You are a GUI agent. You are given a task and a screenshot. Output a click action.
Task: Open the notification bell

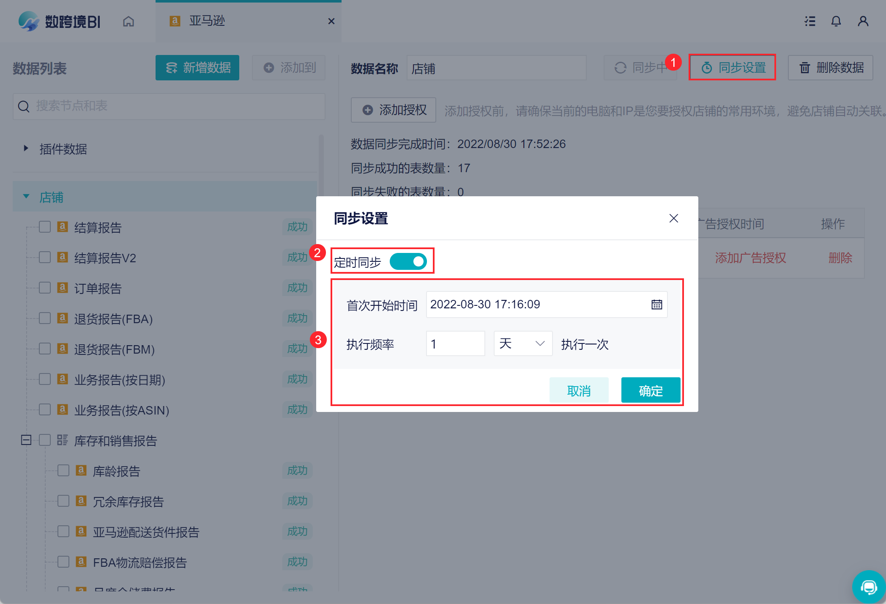tap(836, 21)
